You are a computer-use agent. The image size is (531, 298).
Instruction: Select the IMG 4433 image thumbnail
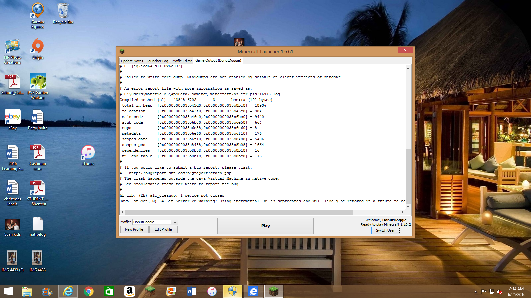[x=38, y=261]
